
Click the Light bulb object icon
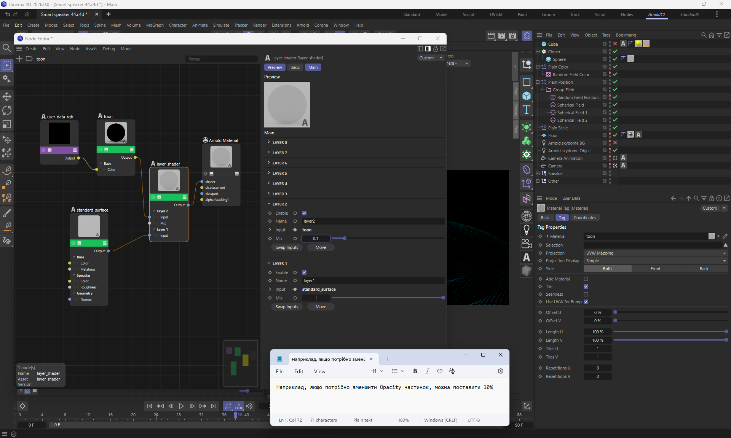pos(527,229)
